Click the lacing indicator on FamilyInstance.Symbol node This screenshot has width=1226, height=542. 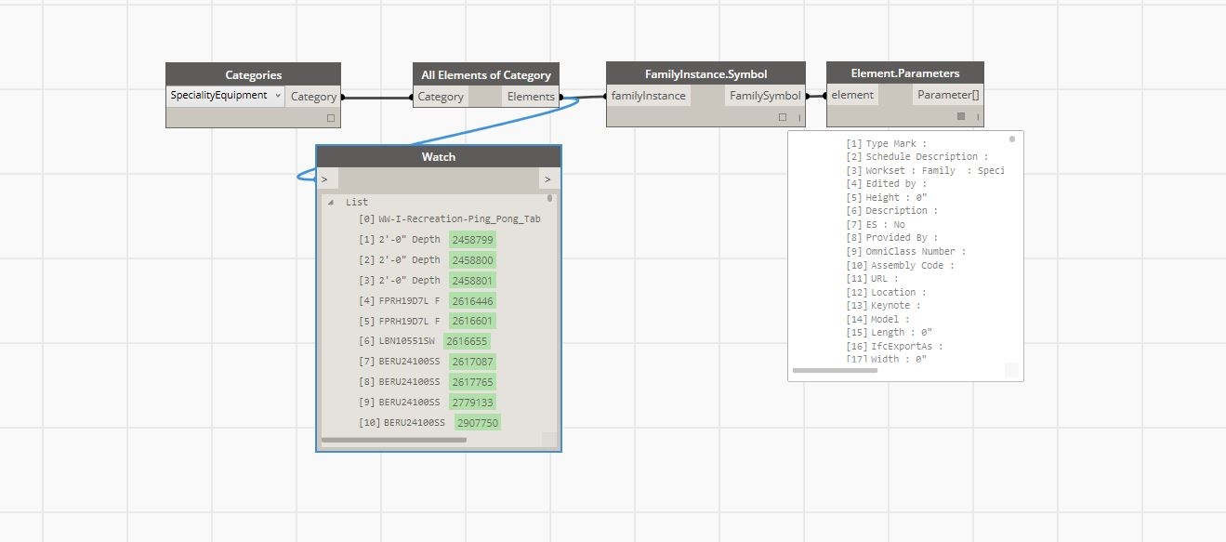coord(798,118)
